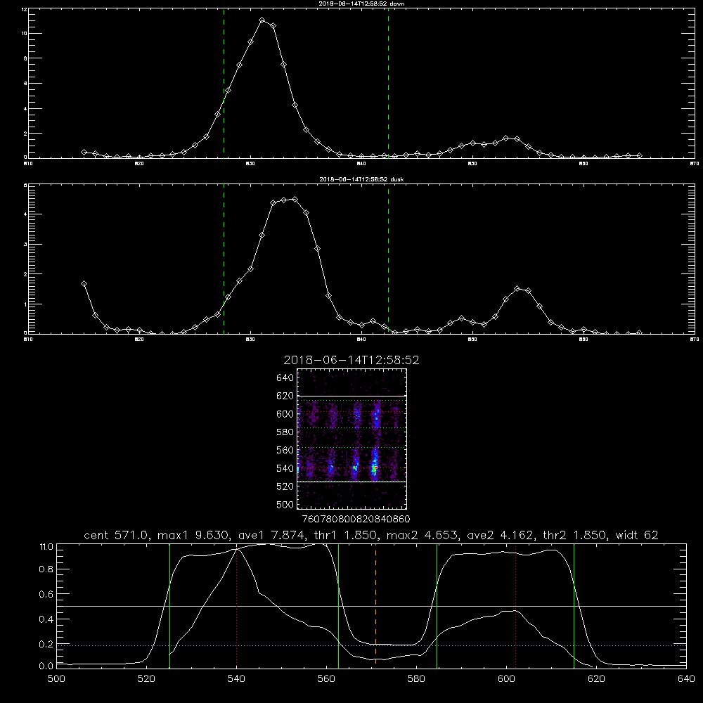This screenshot has height=703, width=703.
Task: Click the 640 label on bottom plot x-axis
Action: [x=686, y=678]
